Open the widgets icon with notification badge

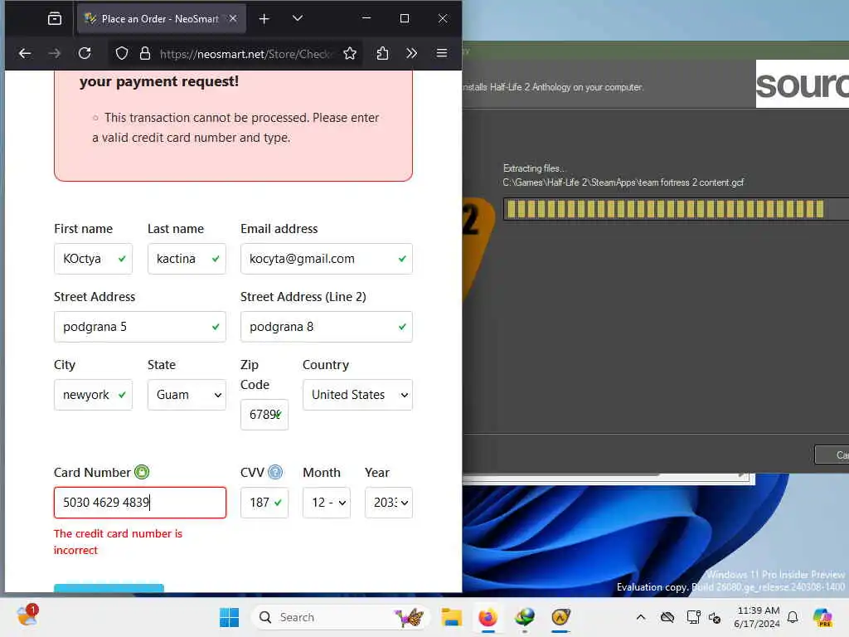pyautogui.click(x=27, y=616)
